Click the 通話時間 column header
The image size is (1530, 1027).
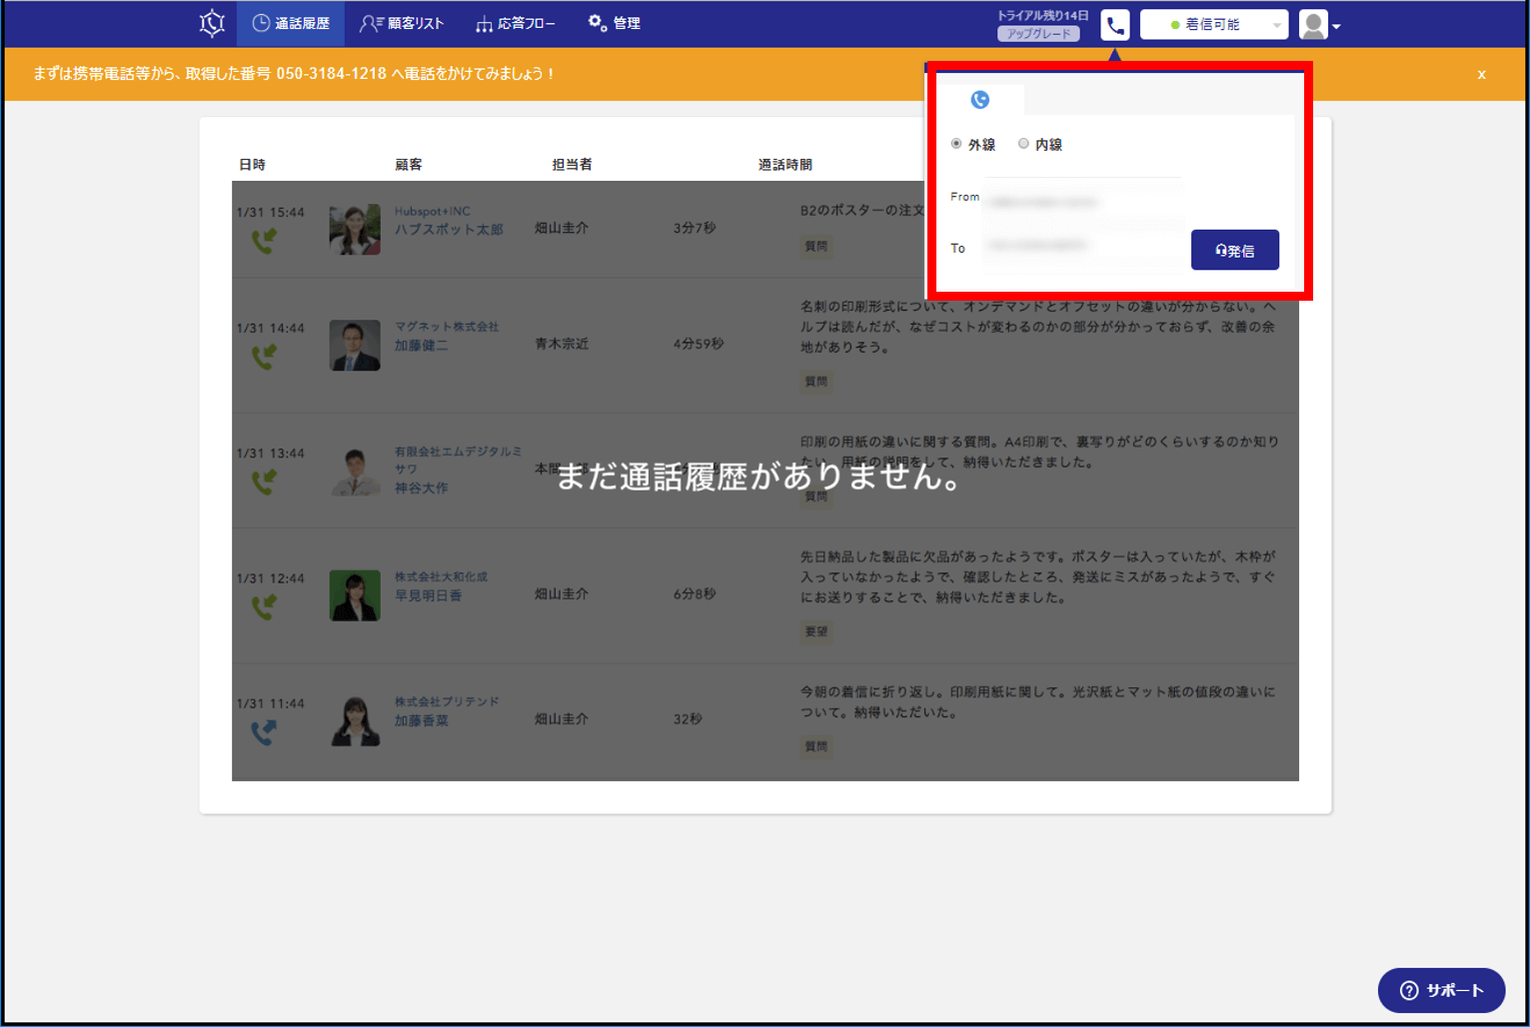click(784, 164)
